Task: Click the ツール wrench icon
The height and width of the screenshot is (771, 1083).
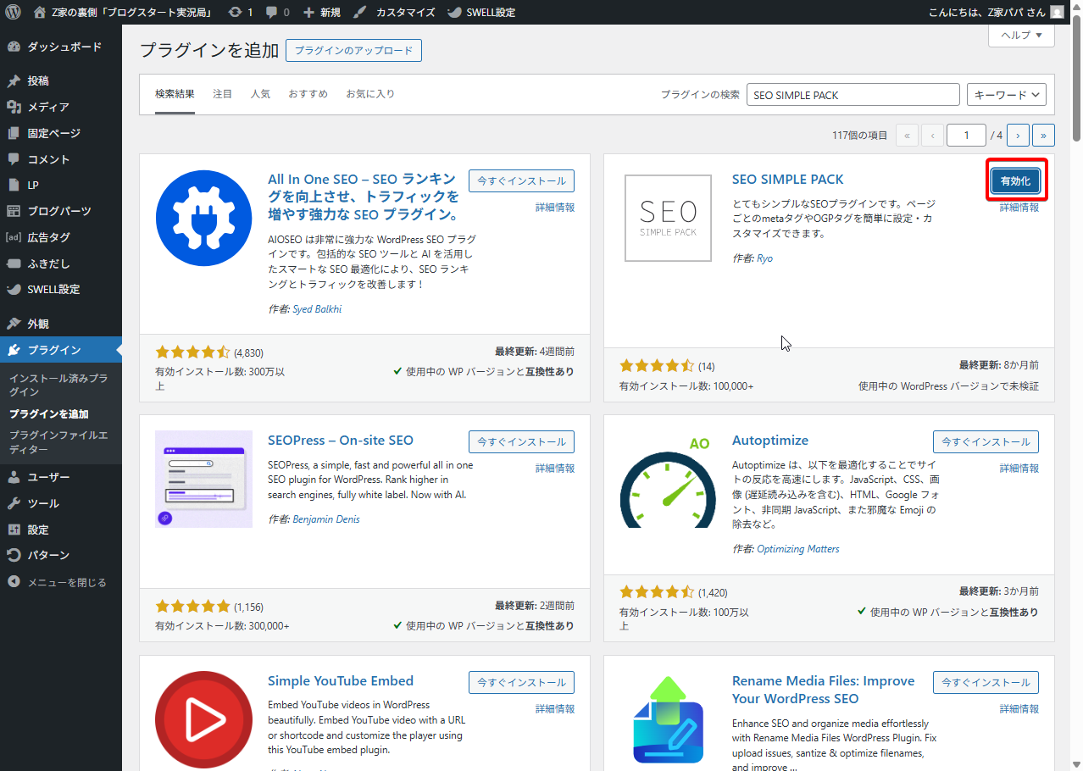Action: [x=14, y=503]
